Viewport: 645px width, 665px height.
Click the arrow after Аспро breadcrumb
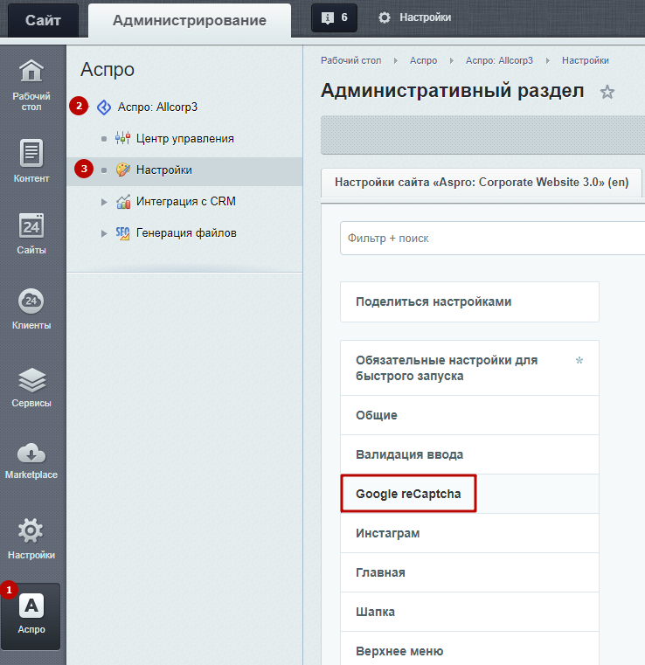point(452,60)
